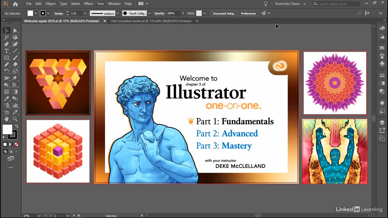Swap fill and stroke colors

coord(17,126)
